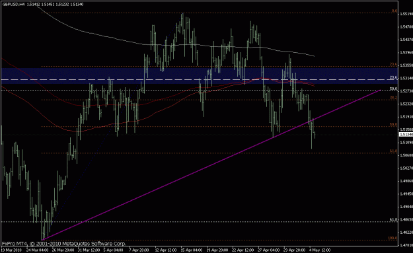This screenshot has height=253, width=413.
Task: Click price label 1.50270 on the price scale
Action: pos(406,168)
